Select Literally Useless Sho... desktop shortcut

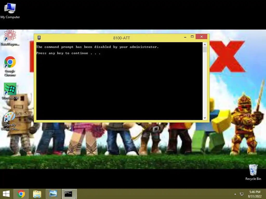tap(10, 121)
